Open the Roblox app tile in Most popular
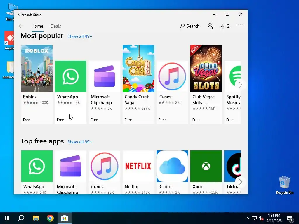 tap(36, 84)
